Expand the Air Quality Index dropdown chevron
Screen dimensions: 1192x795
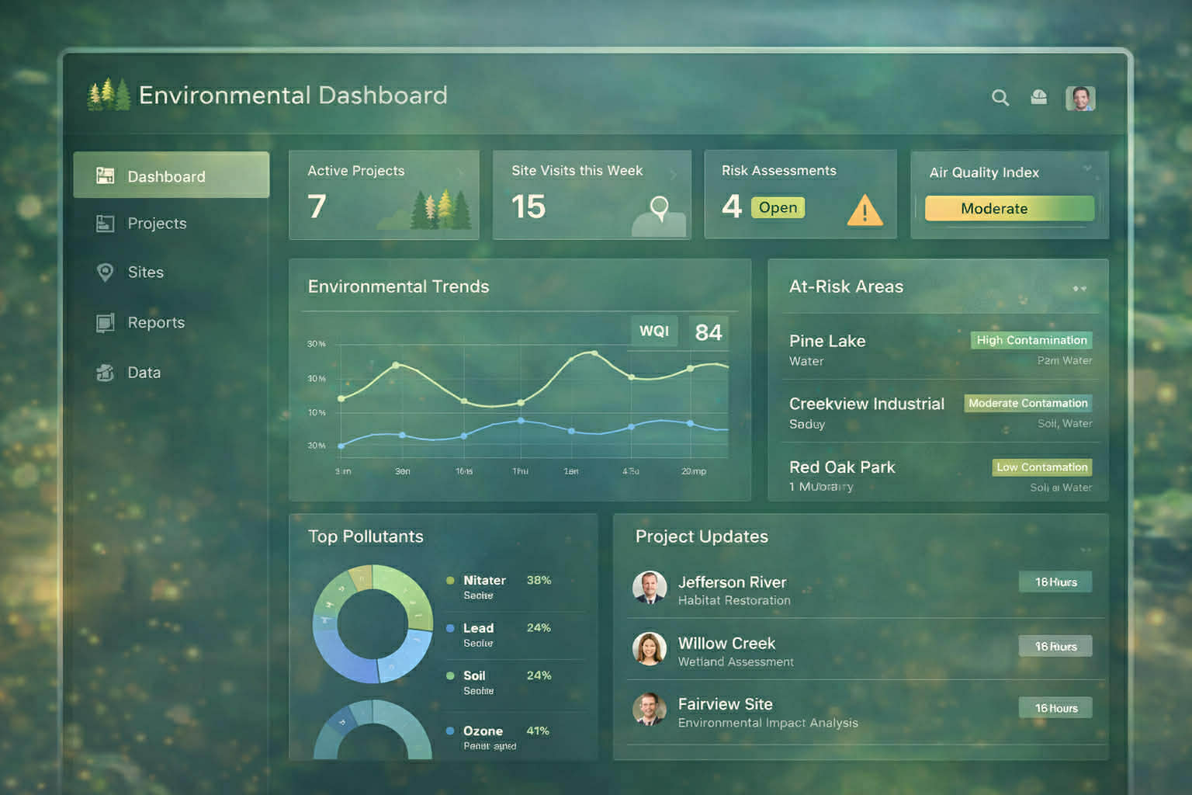coord(1085,165)
